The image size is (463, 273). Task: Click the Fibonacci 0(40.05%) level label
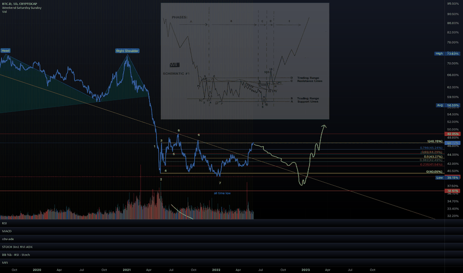pos(434,171)
